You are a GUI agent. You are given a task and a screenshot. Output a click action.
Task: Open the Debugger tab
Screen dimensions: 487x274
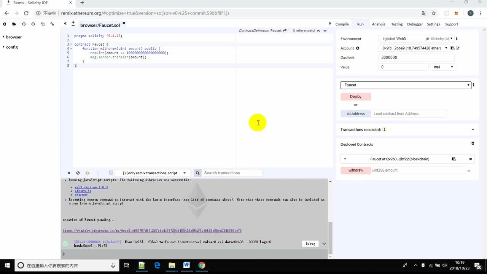click(x=415, y=24)
